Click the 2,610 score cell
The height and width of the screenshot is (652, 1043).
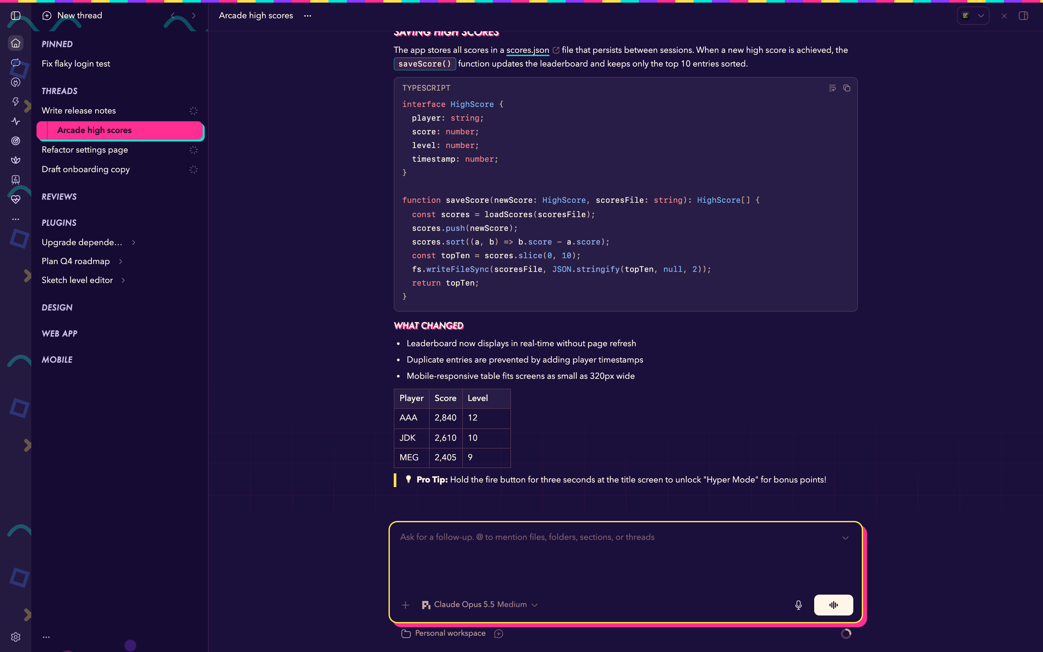(x=445, y=438)
